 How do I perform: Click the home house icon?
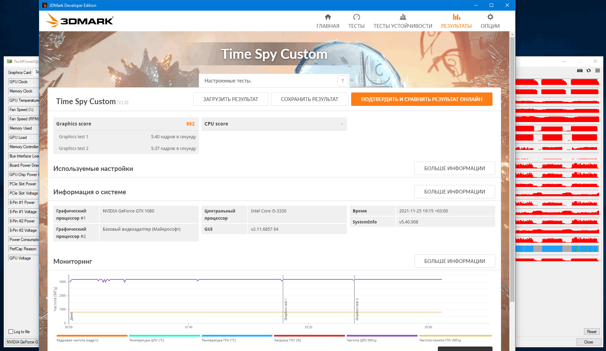[x=328, y=17]
